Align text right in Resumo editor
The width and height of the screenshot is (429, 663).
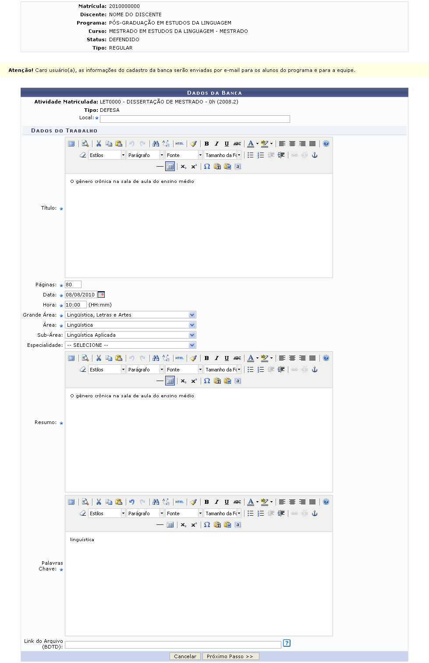click(x=302, y=358)
